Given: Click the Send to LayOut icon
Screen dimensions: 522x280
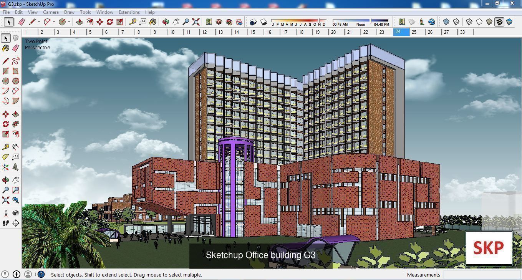Looking at the screenshot, I should [239, 22].
